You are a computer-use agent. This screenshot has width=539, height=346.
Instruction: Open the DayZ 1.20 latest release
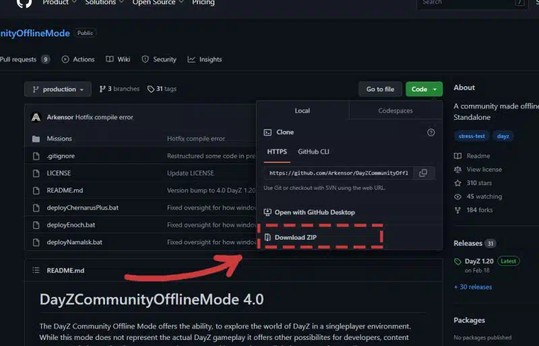click(479, 261)
